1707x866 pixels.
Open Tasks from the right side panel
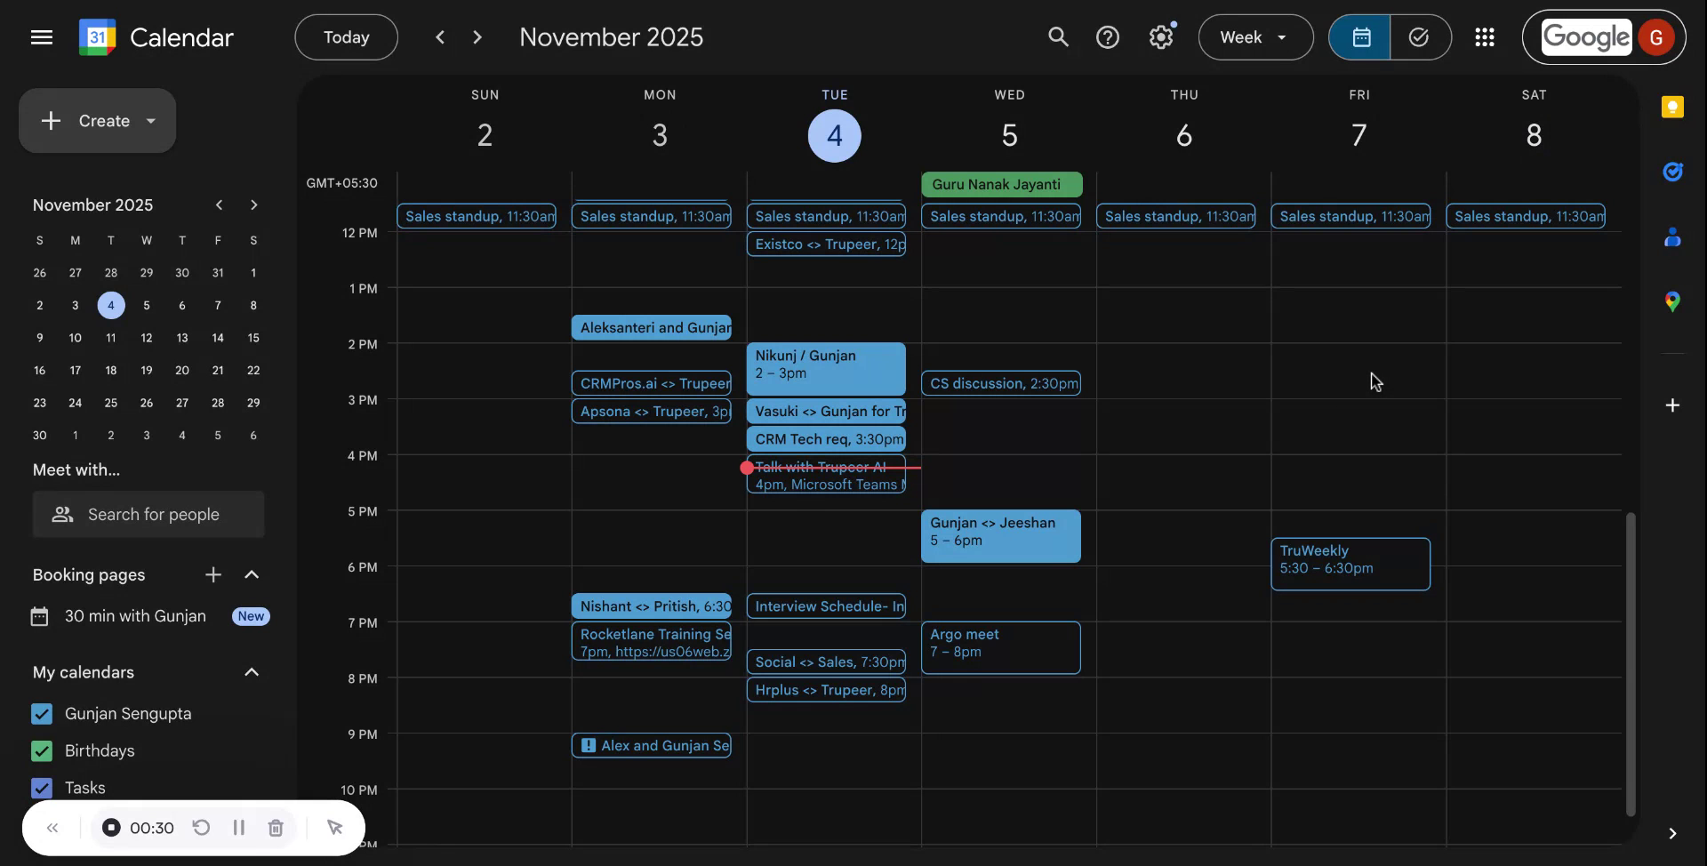[x=1673, y=172]
